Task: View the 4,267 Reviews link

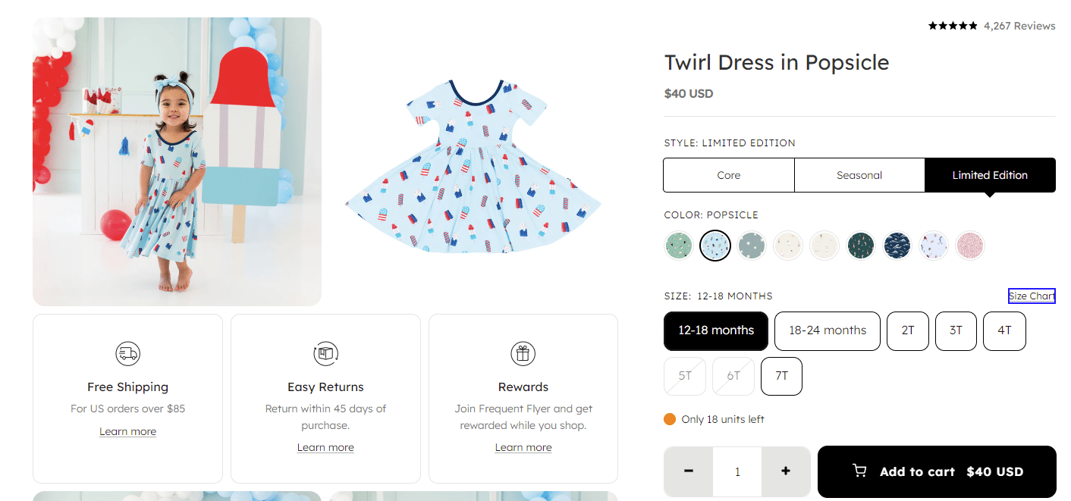Action: click(1019, 26)
